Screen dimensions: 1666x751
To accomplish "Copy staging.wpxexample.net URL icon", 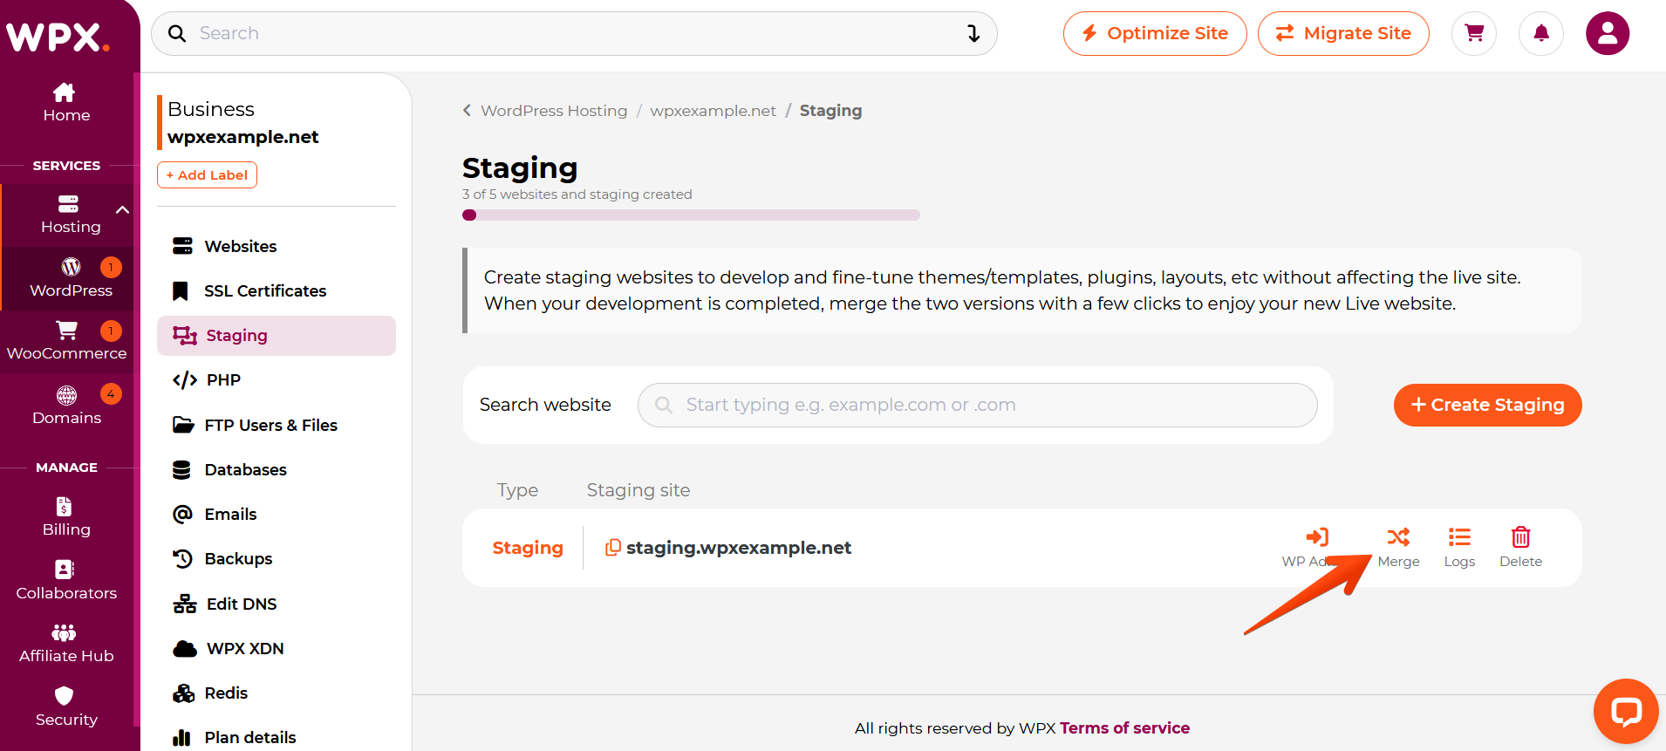I will [x=613, y=547].
